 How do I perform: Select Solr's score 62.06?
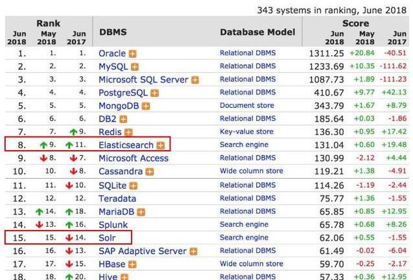[331, 238]
